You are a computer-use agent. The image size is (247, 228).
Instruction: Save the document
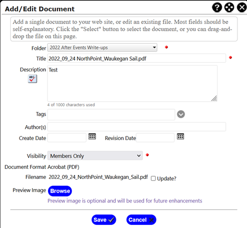point(104,220)
